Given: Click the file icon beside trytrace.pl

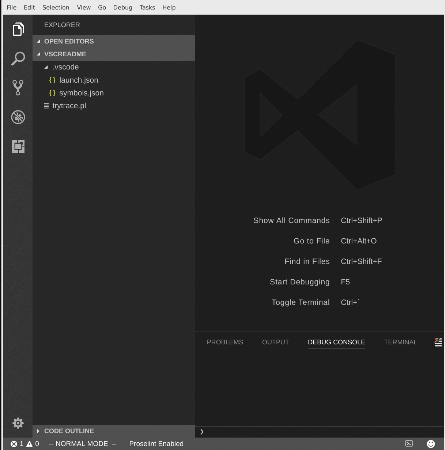Looking at the screenshot, I should tap(46, 106).
